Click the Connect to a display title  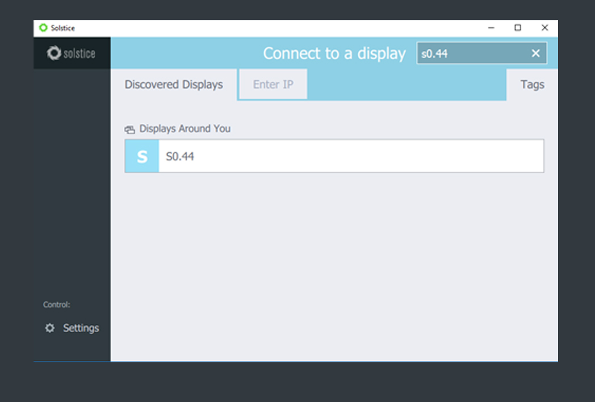(334, 53)
